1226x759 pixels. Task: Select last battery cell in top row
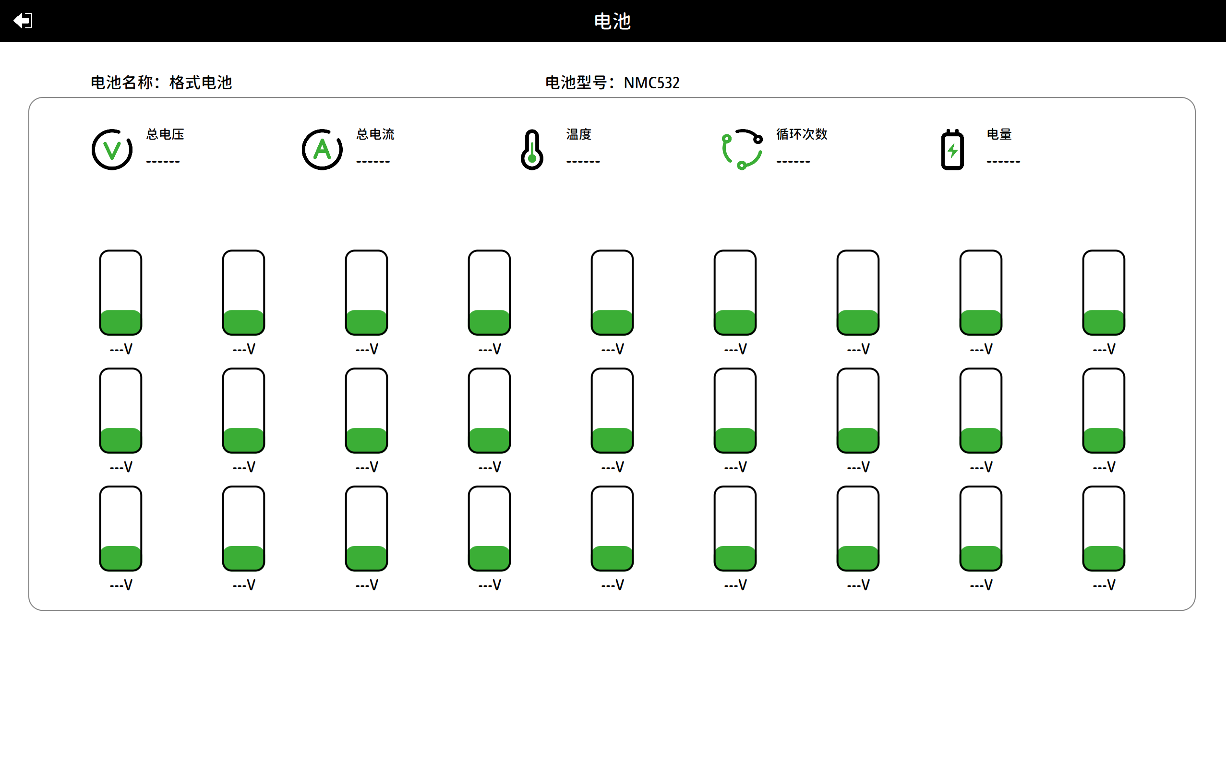click(1104, 293)
